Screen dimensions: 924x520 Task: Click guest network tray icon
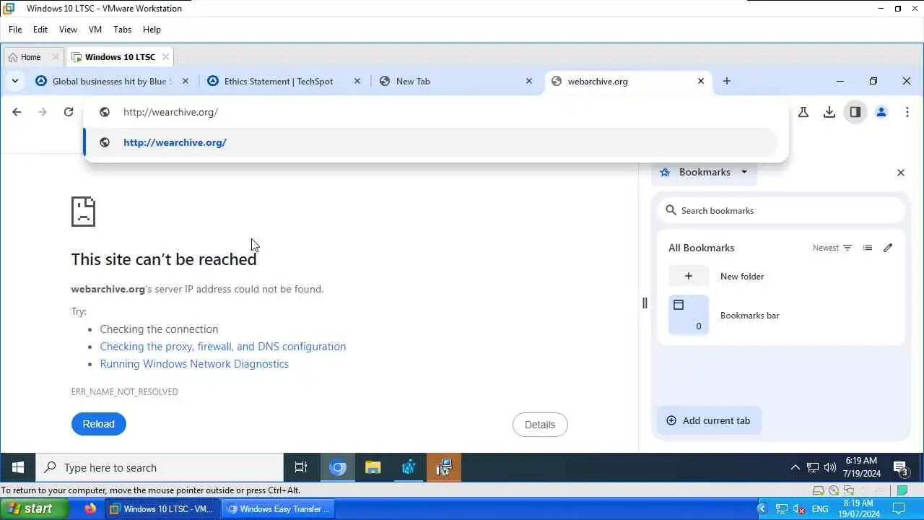tap(813, 467)
